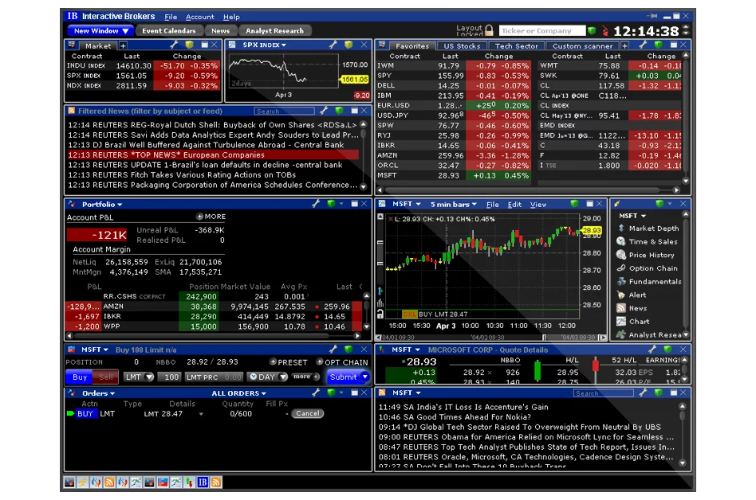This screenshot has height=500, width=756.
Task: Click the wrench icon in Filtered News panel
Action: coord(324,111)
